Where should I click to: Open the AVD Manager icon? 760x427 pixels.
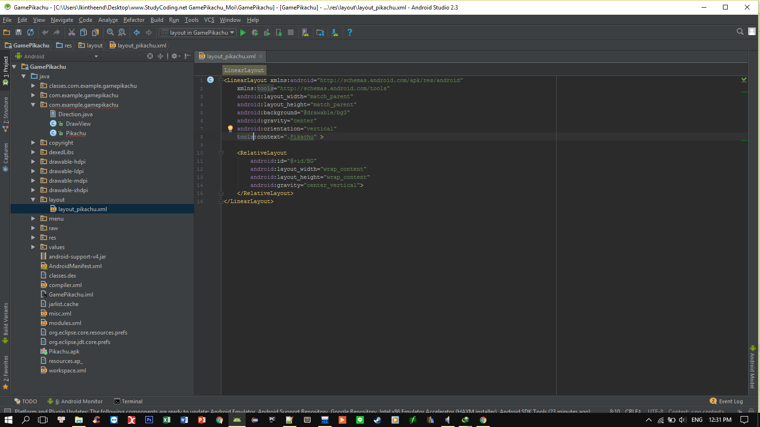click(305, 33)
